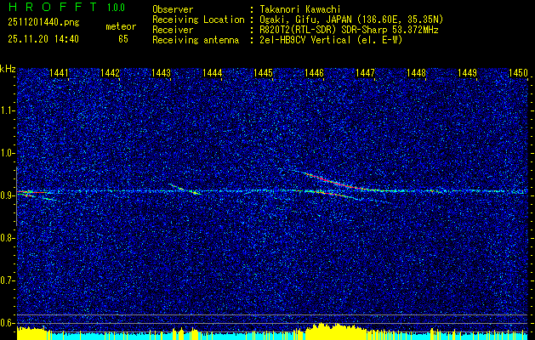Click the 1.1 kHz frequency label

[x=7, y=110]
